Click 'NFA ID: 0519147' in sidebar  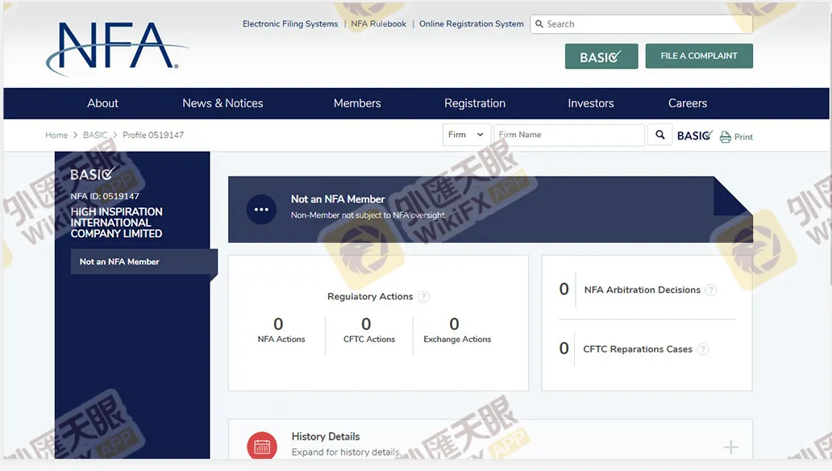click(x=105, y=197)
